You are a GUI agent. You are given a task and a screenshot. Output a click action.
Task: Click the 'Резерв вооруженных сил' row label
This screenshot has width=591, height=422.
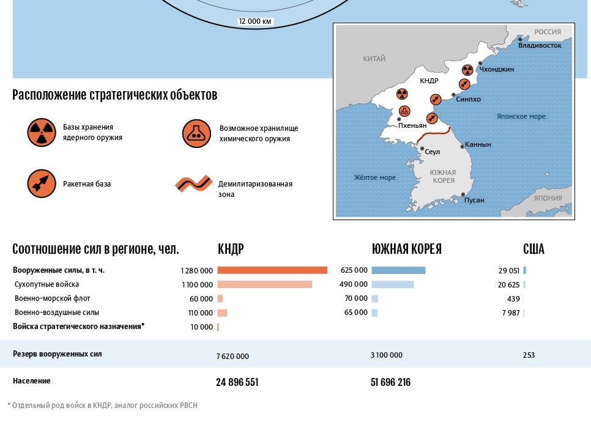(58, 354)
